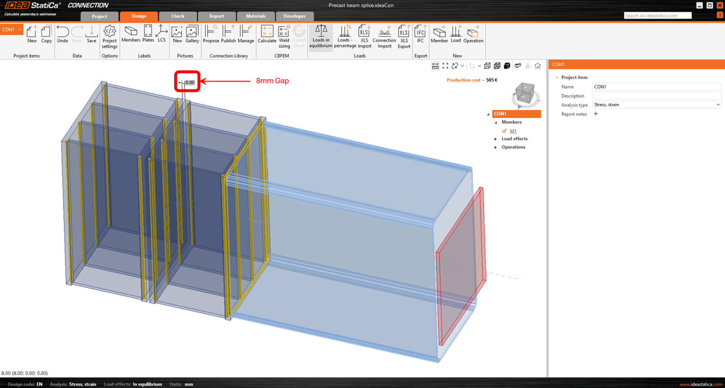This screenshot has width=725, height=388.
Task: Open the picture Gallery
Action: [x=192, y=34]
